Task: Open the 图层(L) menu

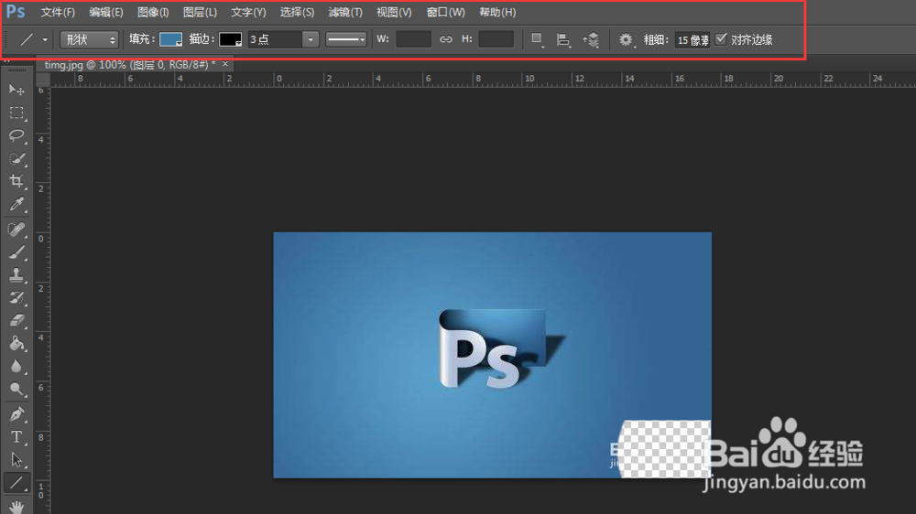Action: coord(200,12)
